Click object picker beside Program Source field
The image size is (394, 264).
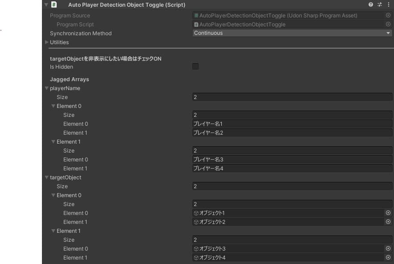tap(388, 16)
